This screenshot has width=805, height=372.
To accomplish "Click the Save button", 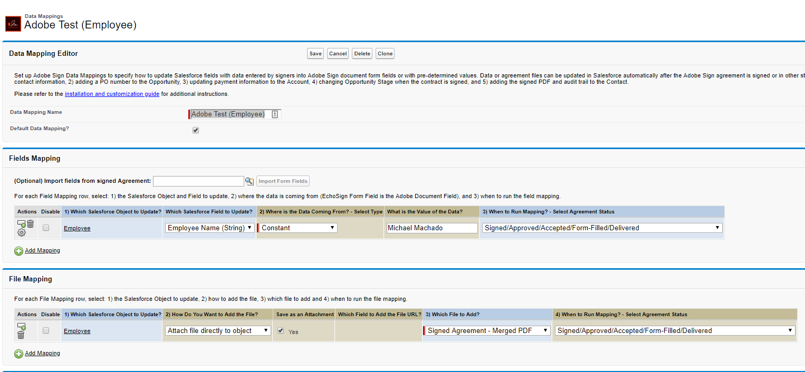I will pyautogui.click(x=315, y=54).
